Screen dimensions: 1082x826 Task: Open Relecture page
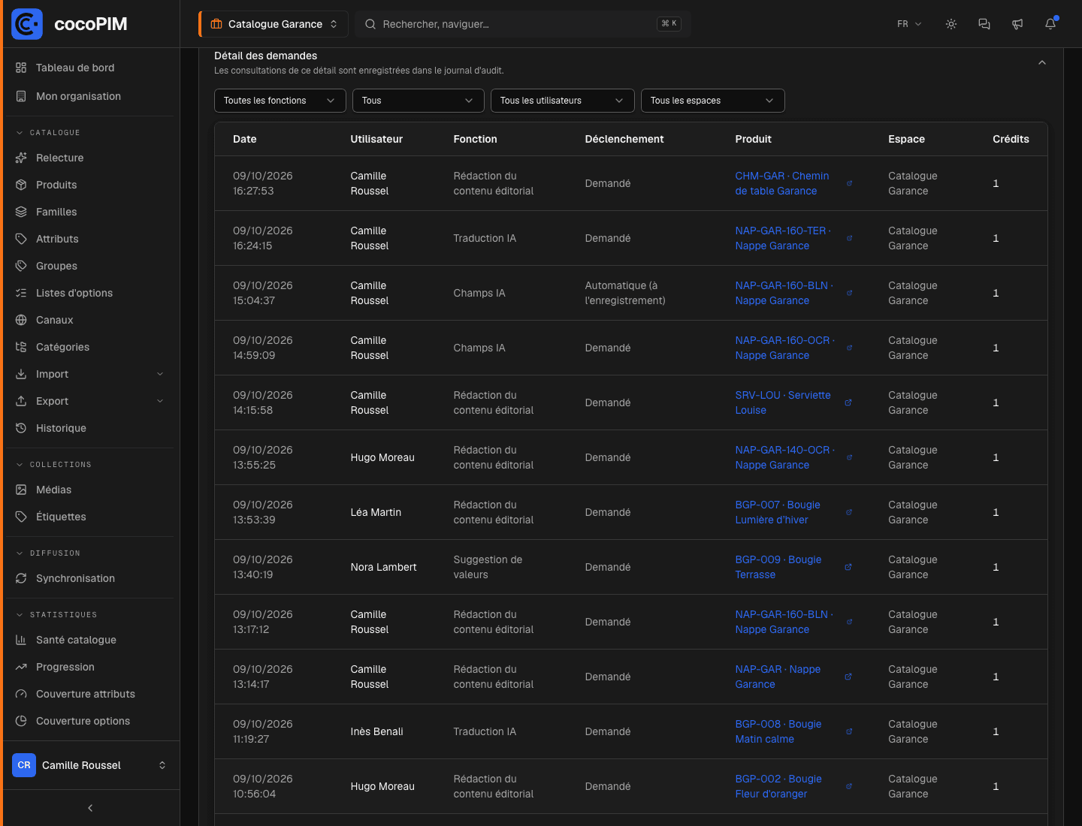90,158
